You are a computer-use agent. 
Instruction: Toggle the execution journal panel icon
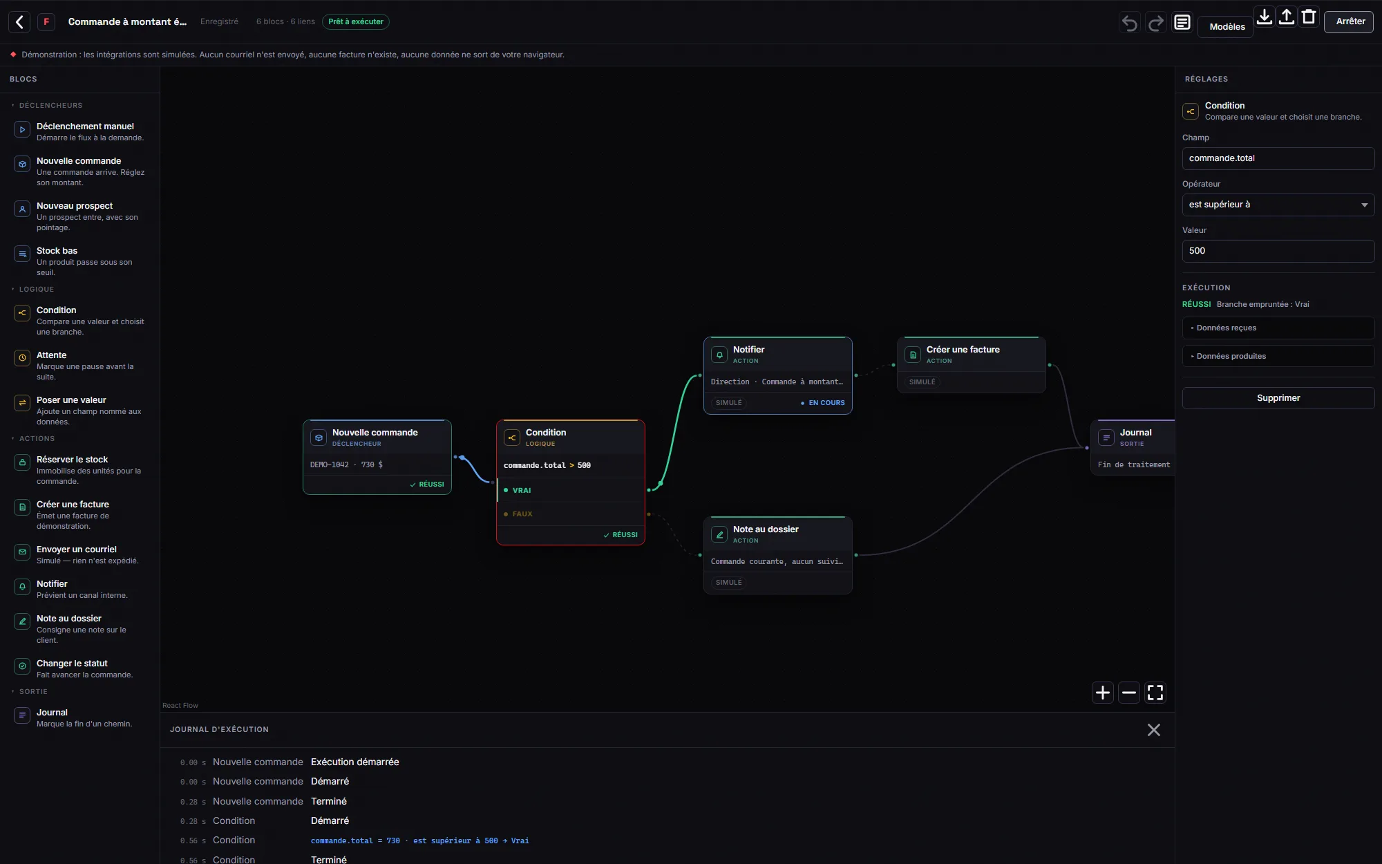(x=1182, y=23)
